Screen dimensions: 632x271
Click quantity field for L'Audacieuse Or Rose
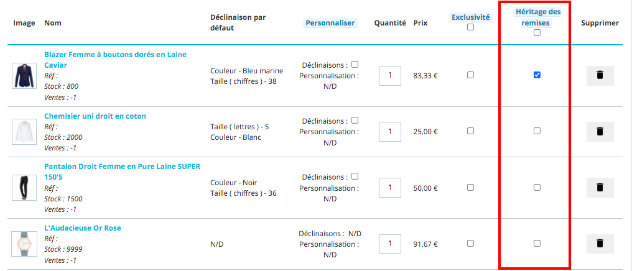390,243
